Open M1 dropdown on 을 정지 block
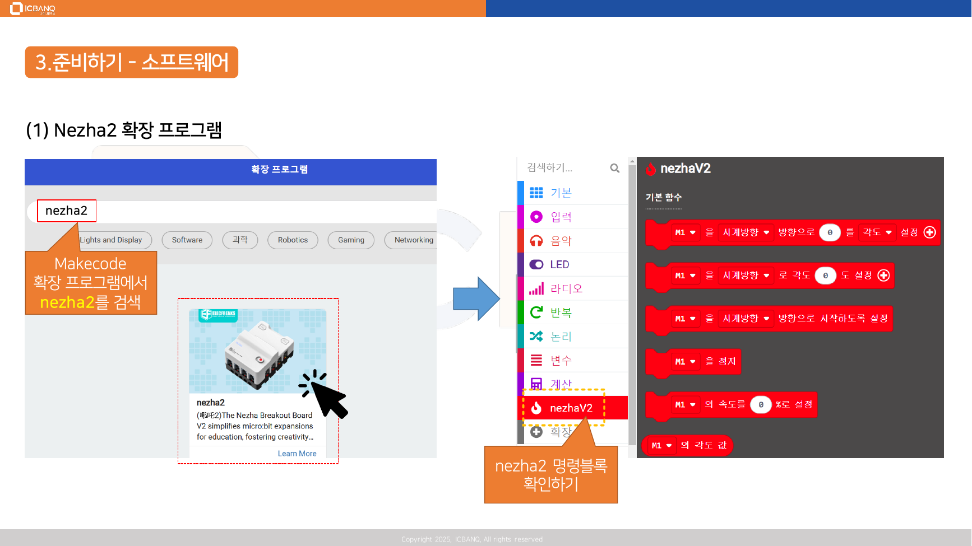This screenshot has height=546, width=972. point(685,362)
